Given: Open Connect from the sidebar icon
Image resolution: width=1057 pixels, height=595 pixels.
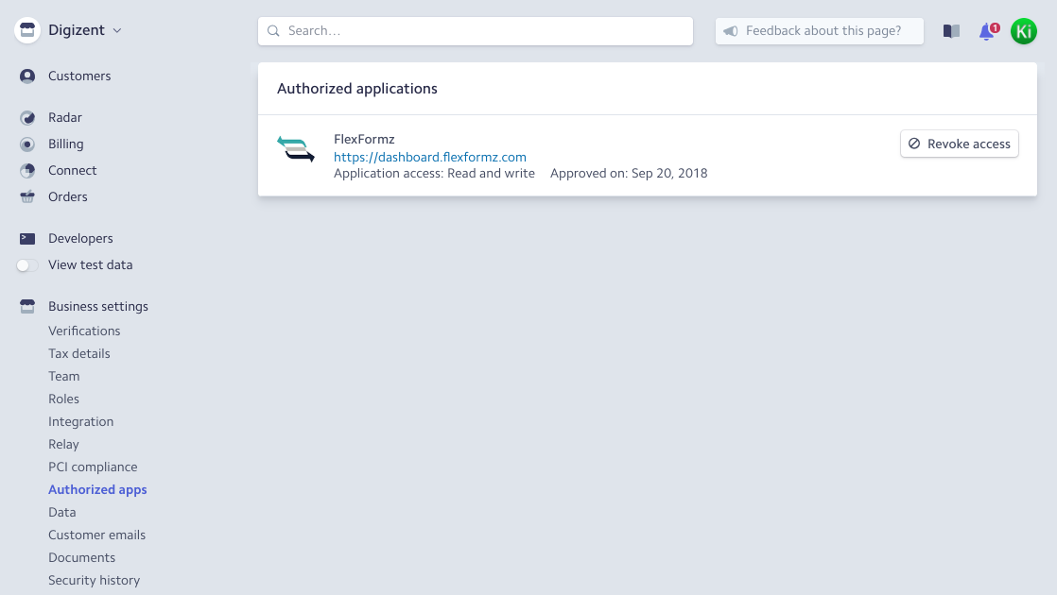Looking at the screenshot, I should click(27, 170).
